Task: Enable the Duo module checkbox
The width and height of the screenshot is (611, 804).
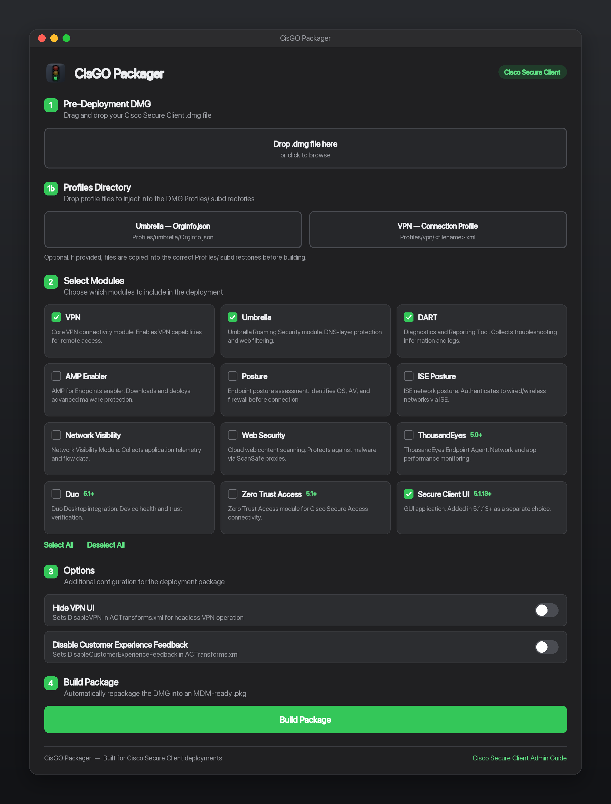Action: point(56,494)
